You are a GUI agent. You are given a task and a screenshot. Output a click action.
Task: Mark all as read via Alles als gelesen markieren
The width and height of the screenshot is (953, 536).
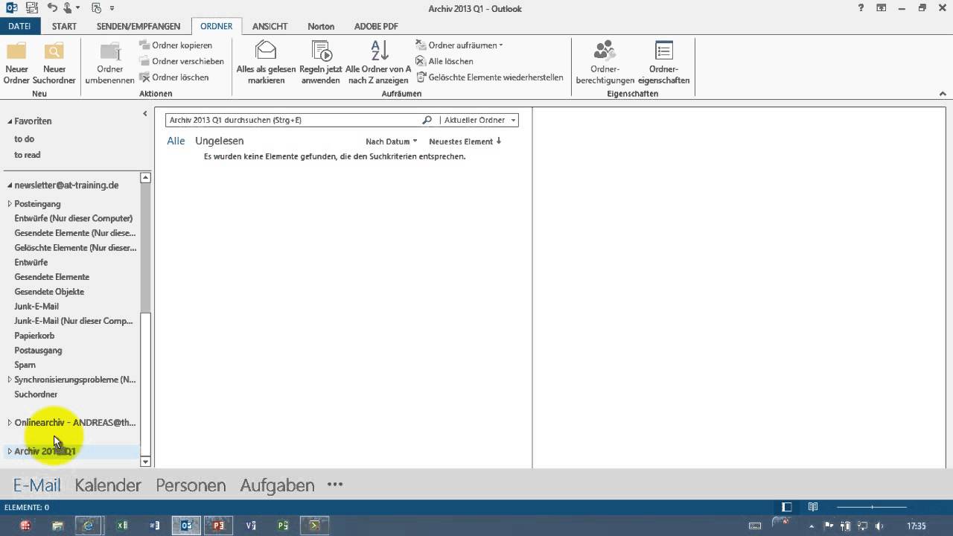coord(266,63)
